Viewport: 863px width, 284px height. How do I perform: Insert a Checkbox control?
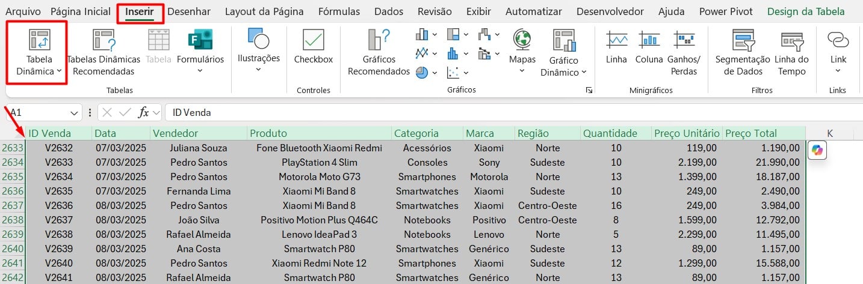[x=313, y=47]
